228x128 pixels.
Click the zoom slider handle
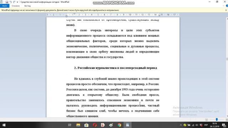coord(217,119)
